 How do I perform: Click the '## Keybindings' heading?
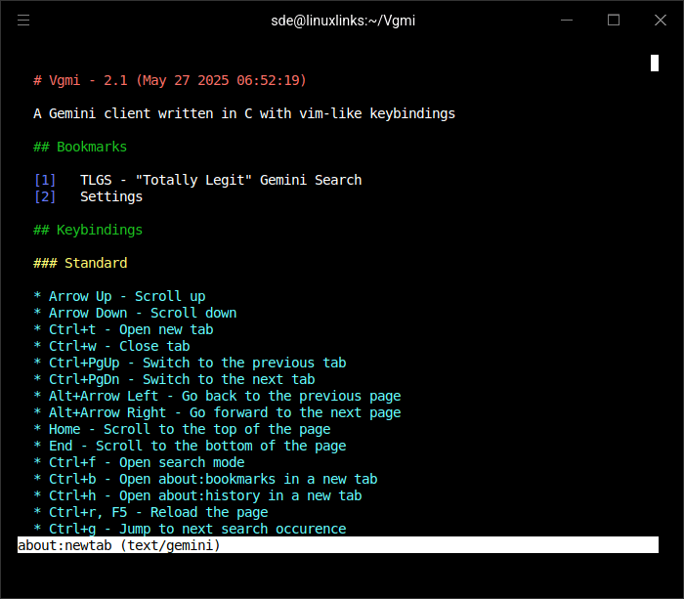pyautogui.click(x=88, y=230)
